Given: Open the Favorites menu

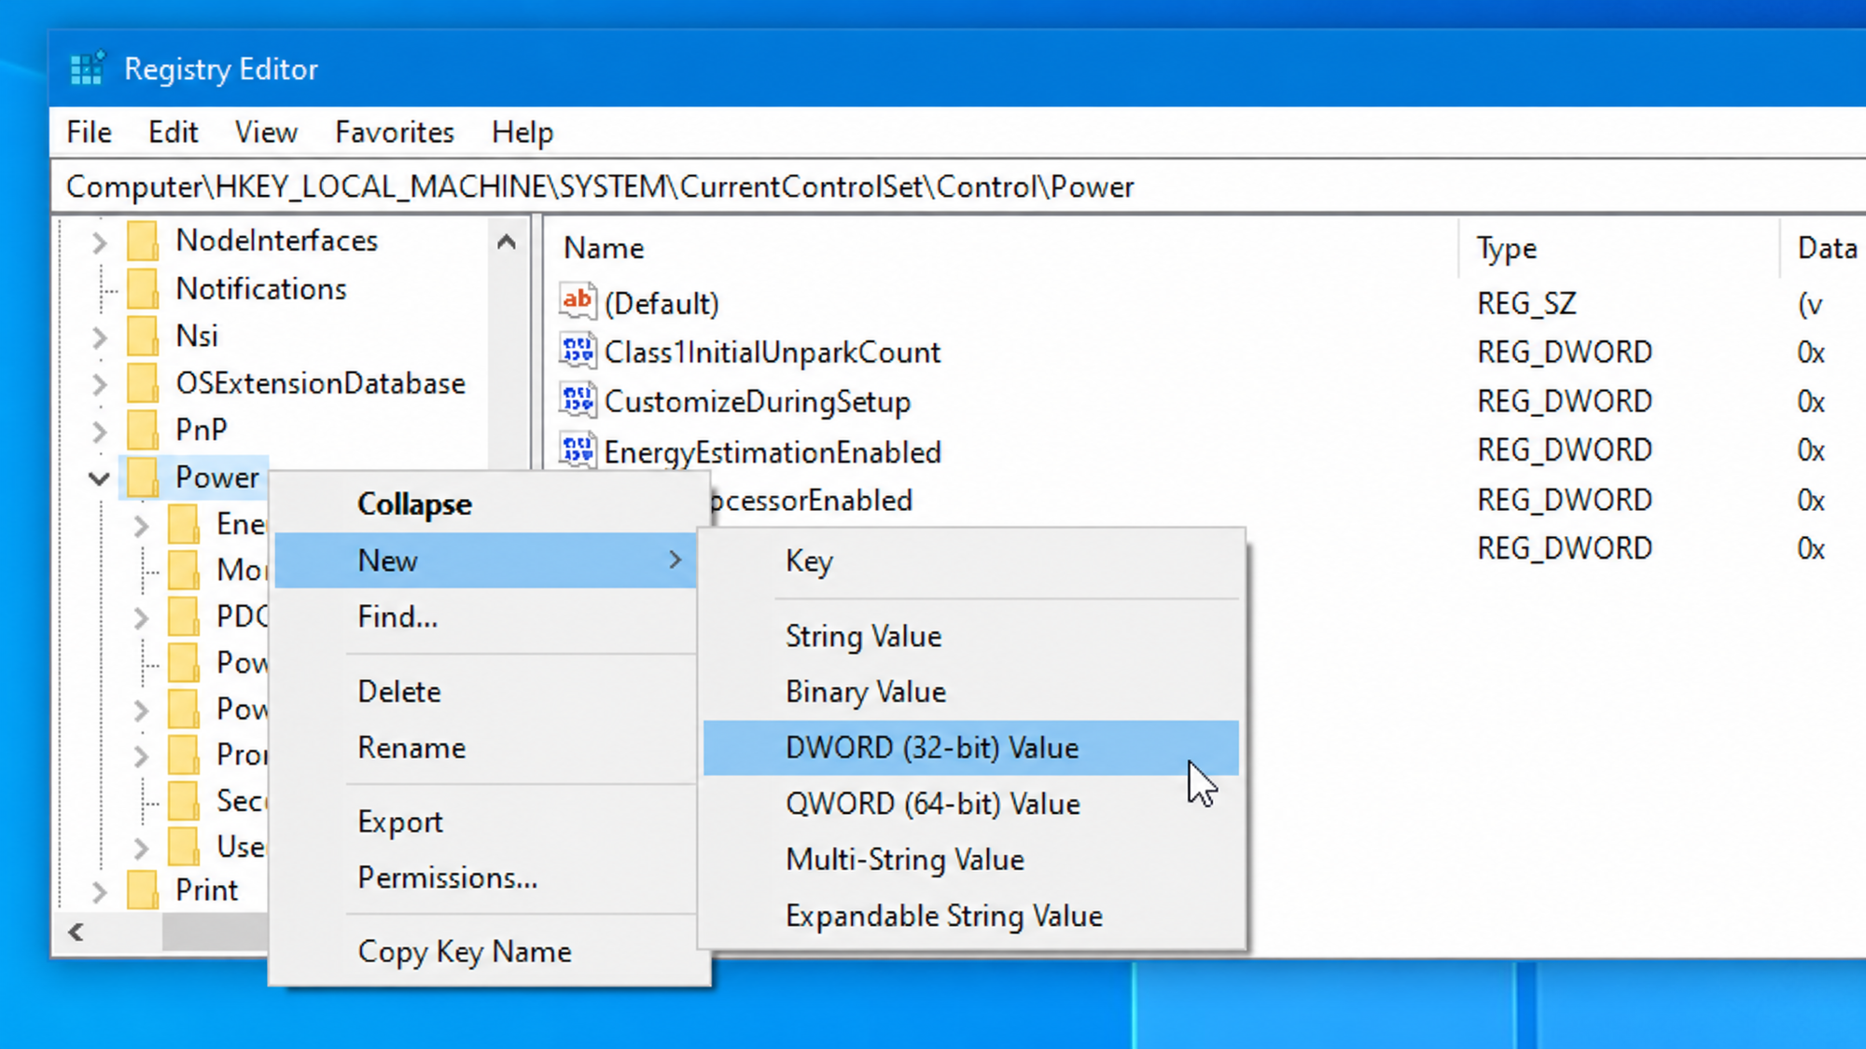Looking at the screenshot, I should pos(395,132).
